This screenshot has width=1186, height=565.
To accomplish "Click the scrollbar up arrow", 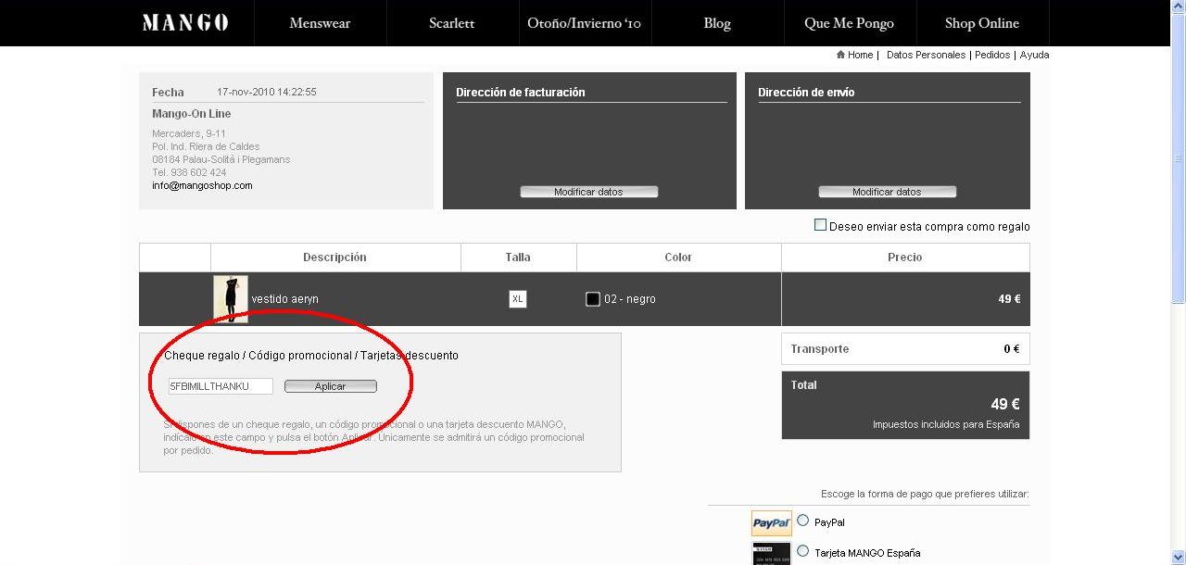I will pos(1178,7).
